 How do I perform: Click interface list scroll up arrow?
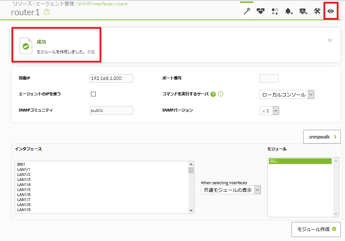[x=191, y=164]
